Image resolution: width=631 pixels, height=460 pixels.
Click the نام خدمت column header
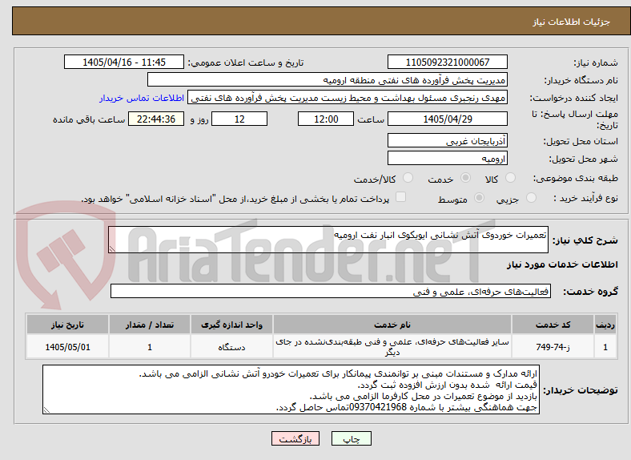(392, 325)
